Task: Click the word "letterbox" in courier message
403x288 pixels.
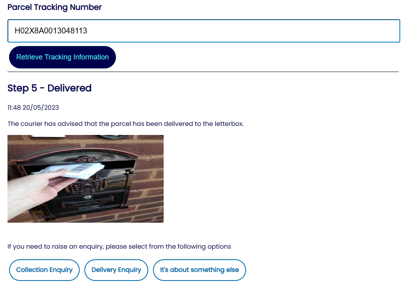Action: 229,124
